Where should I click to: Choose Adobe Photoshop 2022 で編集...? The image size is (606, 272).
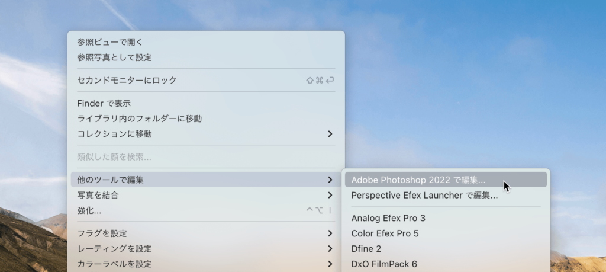pos(446,180)
